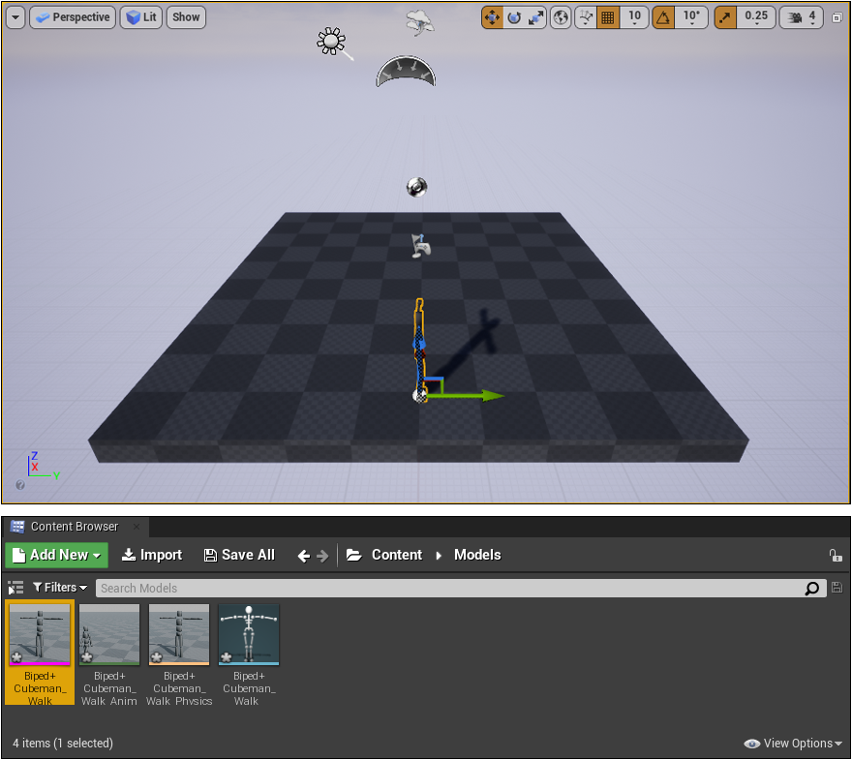Select the rotate transform tool
The image size is (852, 760).
click(514, 17)
